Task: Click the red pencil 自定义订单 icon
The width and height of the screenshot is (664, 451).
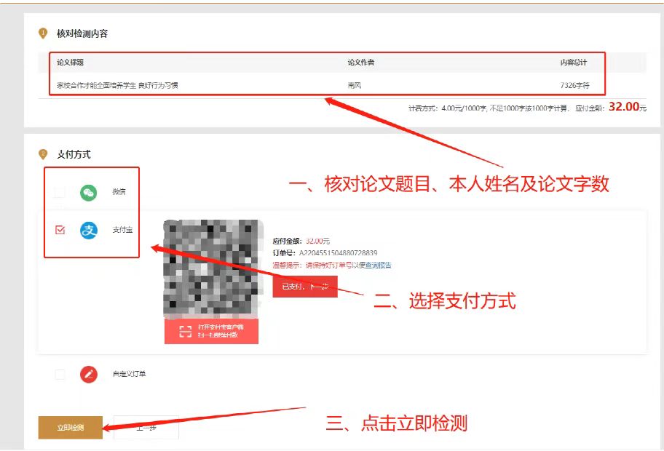Action: point(89,375)
